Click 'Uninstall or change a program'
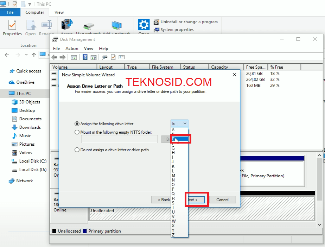The image size is (325, 247). pos(186,22)
